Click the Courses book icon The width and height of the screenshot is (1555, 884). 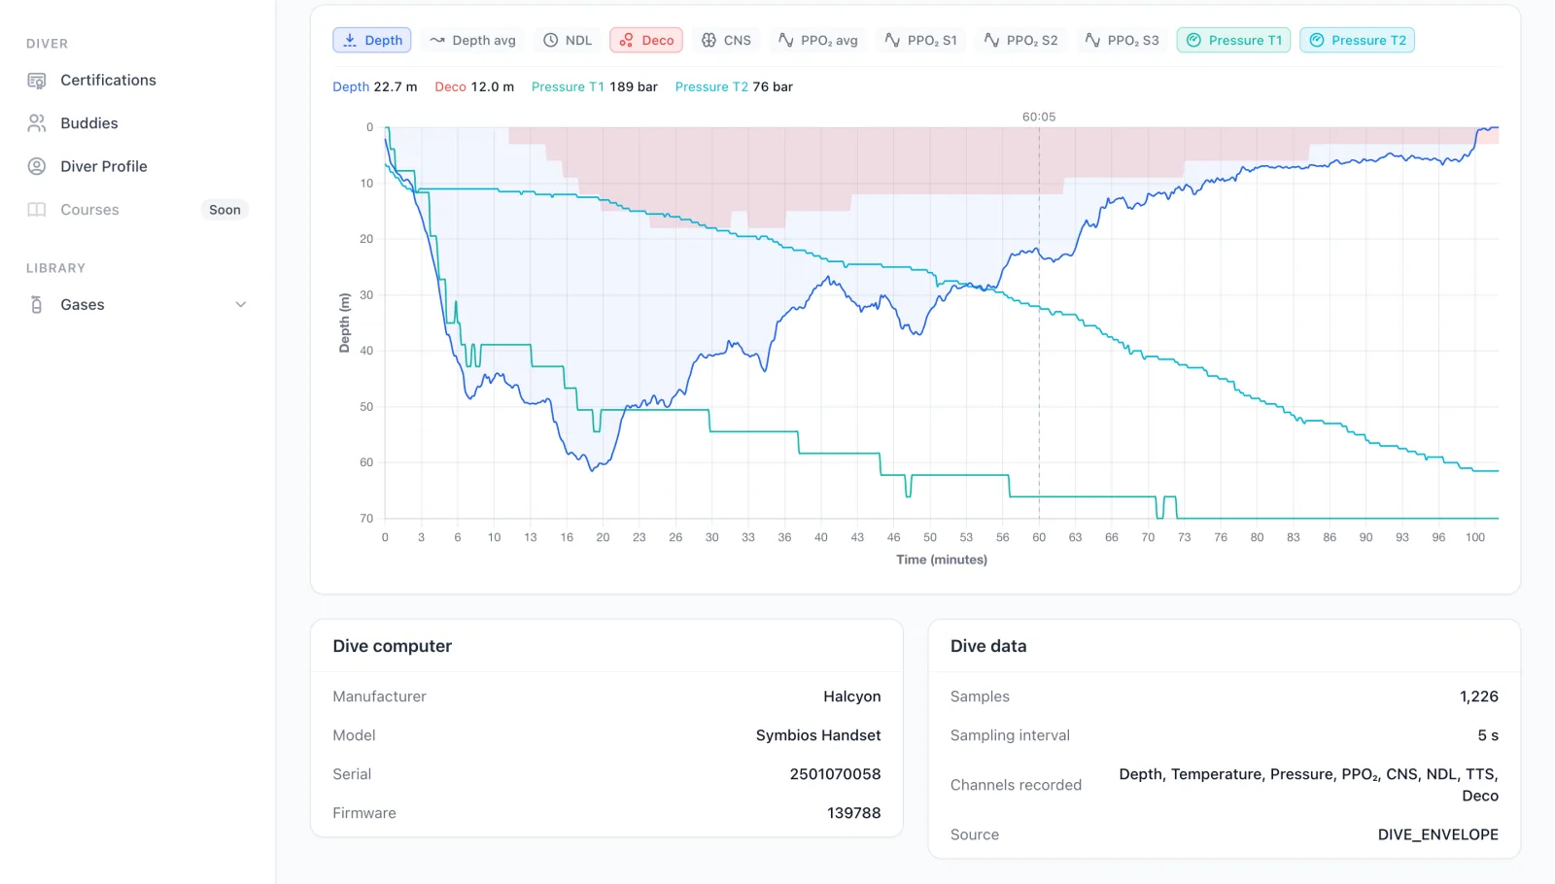(37, 210)
